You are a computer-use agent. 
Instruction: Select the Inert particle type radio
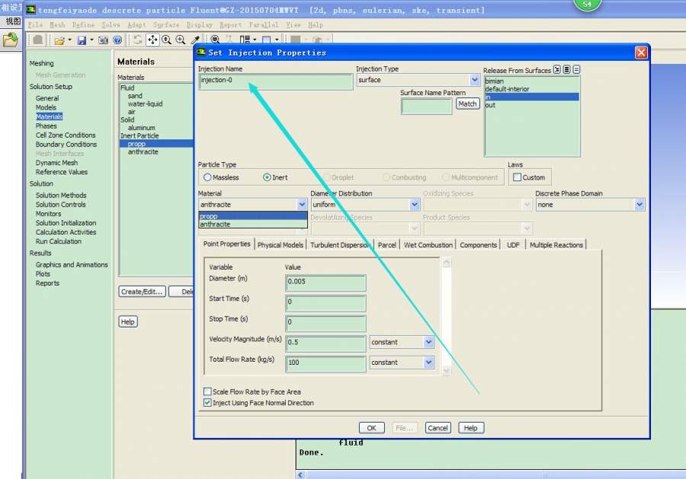[267, 177]
